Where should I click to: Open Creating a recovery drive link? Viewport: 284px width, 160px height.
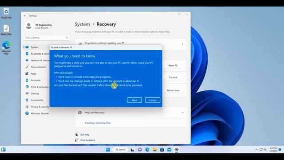[98, 123]
